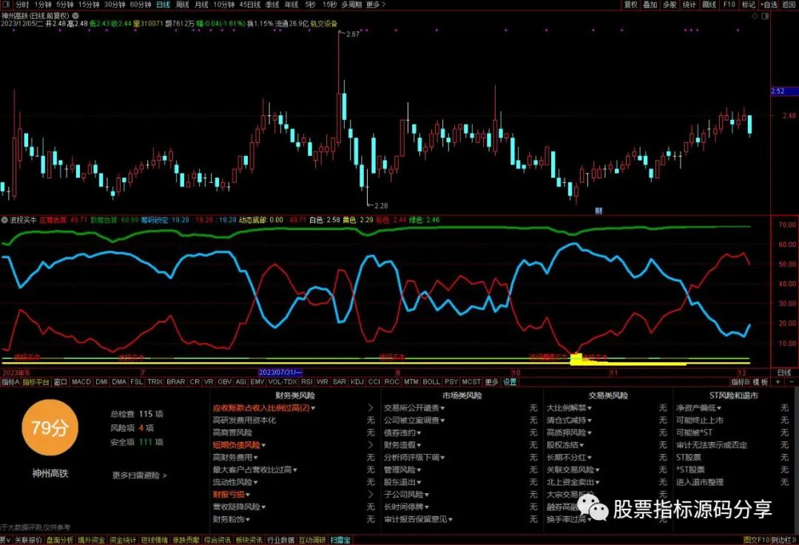Click the 图文F10 button at bottom-right

click(755, 541)
